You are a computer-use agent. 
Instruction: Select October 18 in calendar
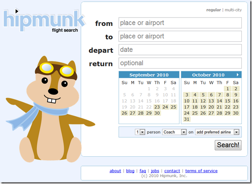point(195,107)
